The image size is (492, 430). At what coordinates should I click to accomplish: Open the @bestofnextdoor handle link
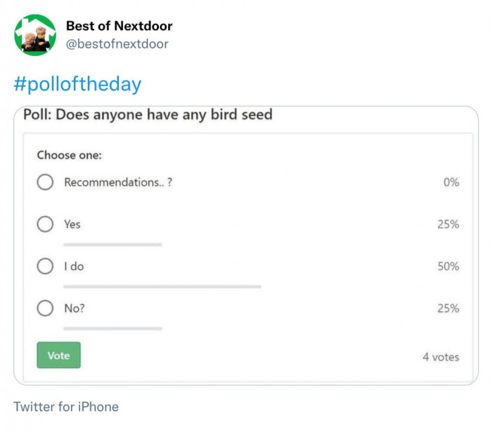click(117, 44)
